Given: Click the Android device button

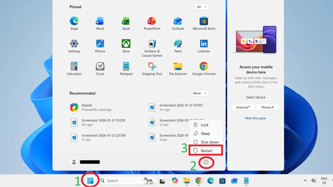Looking at the screenshot, I should (x=243, y=107).
